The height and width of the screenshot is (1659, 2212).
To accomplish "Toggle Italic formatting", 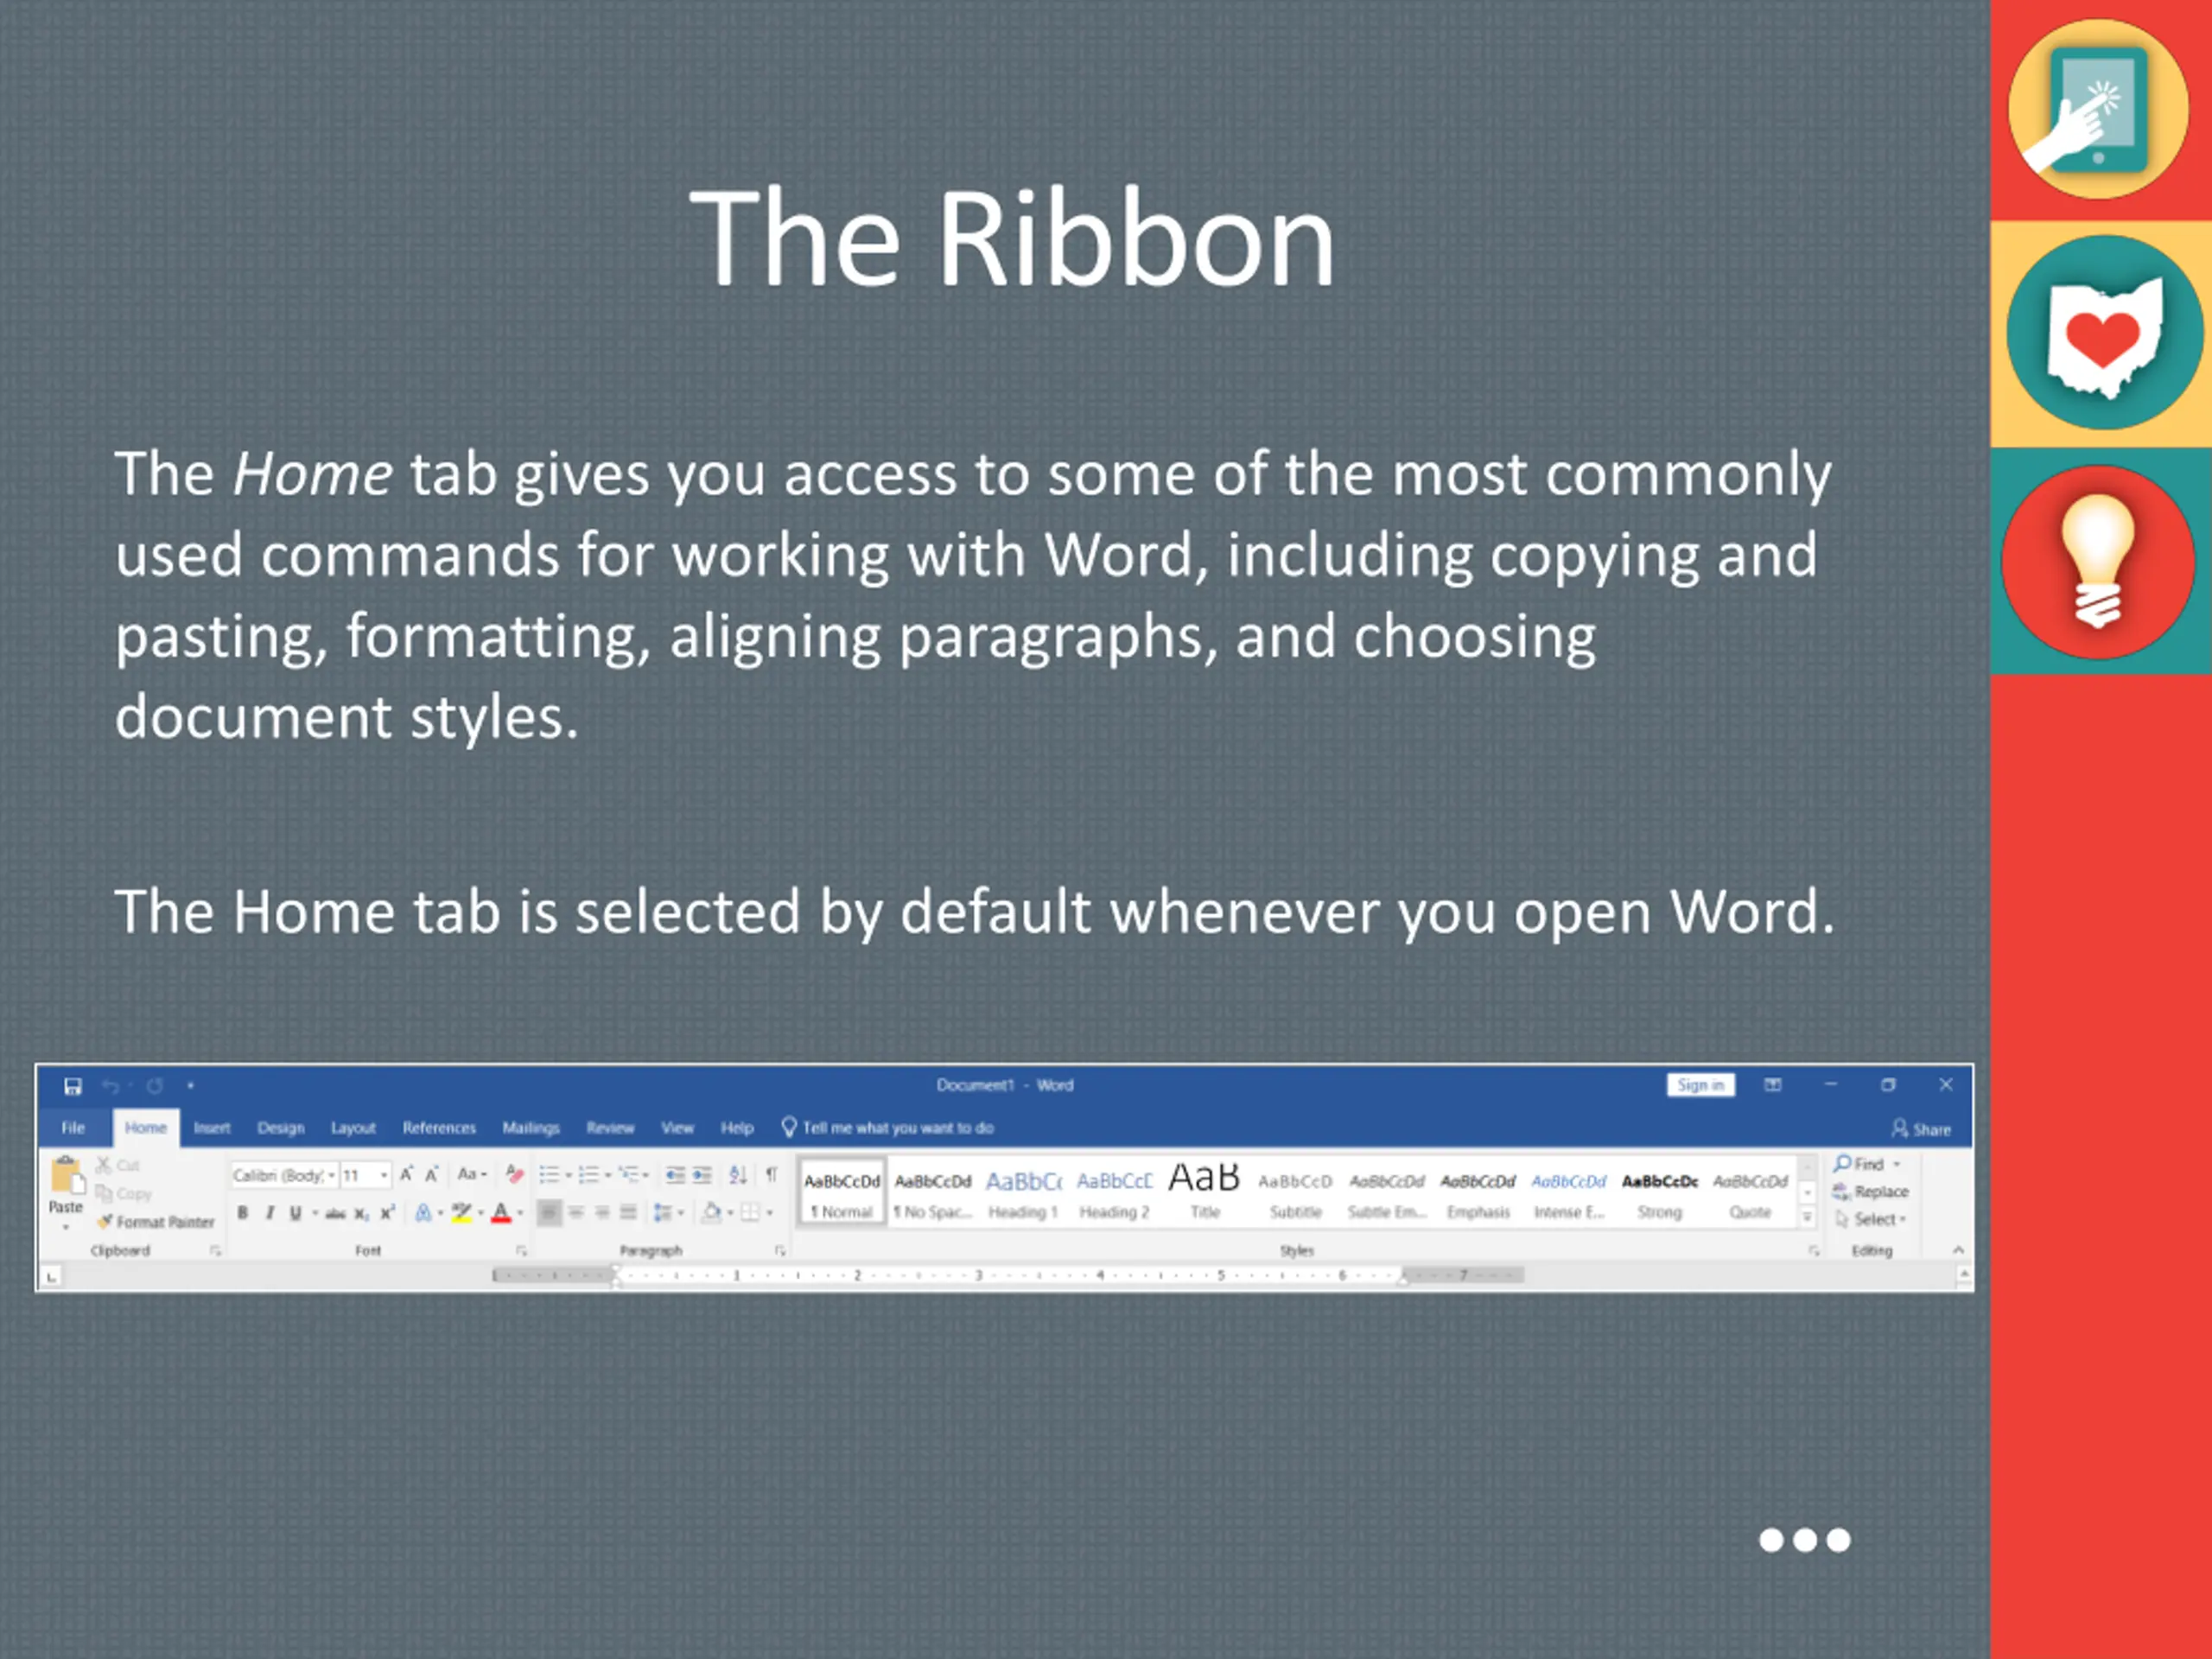I will (x=269, y=1213).
